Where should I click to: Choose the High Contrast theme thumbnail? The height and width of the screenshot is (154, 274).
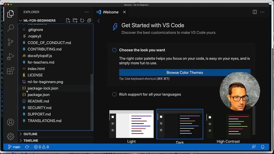[228, 125]
